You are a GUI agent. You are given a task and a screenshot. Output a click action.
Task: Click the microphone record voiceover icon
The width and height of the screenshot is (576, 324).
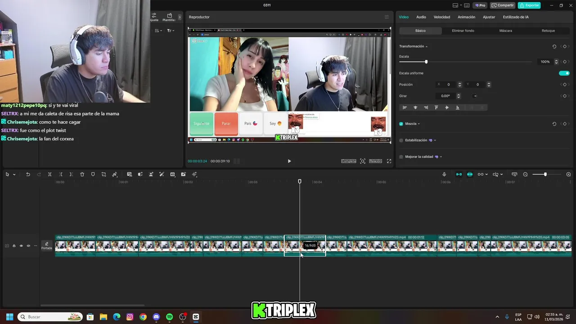point(444,175)
